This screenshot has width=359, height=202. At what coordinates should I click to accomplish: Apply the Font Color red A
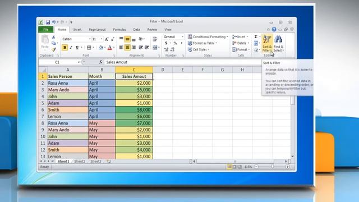[x=110, y=47]
